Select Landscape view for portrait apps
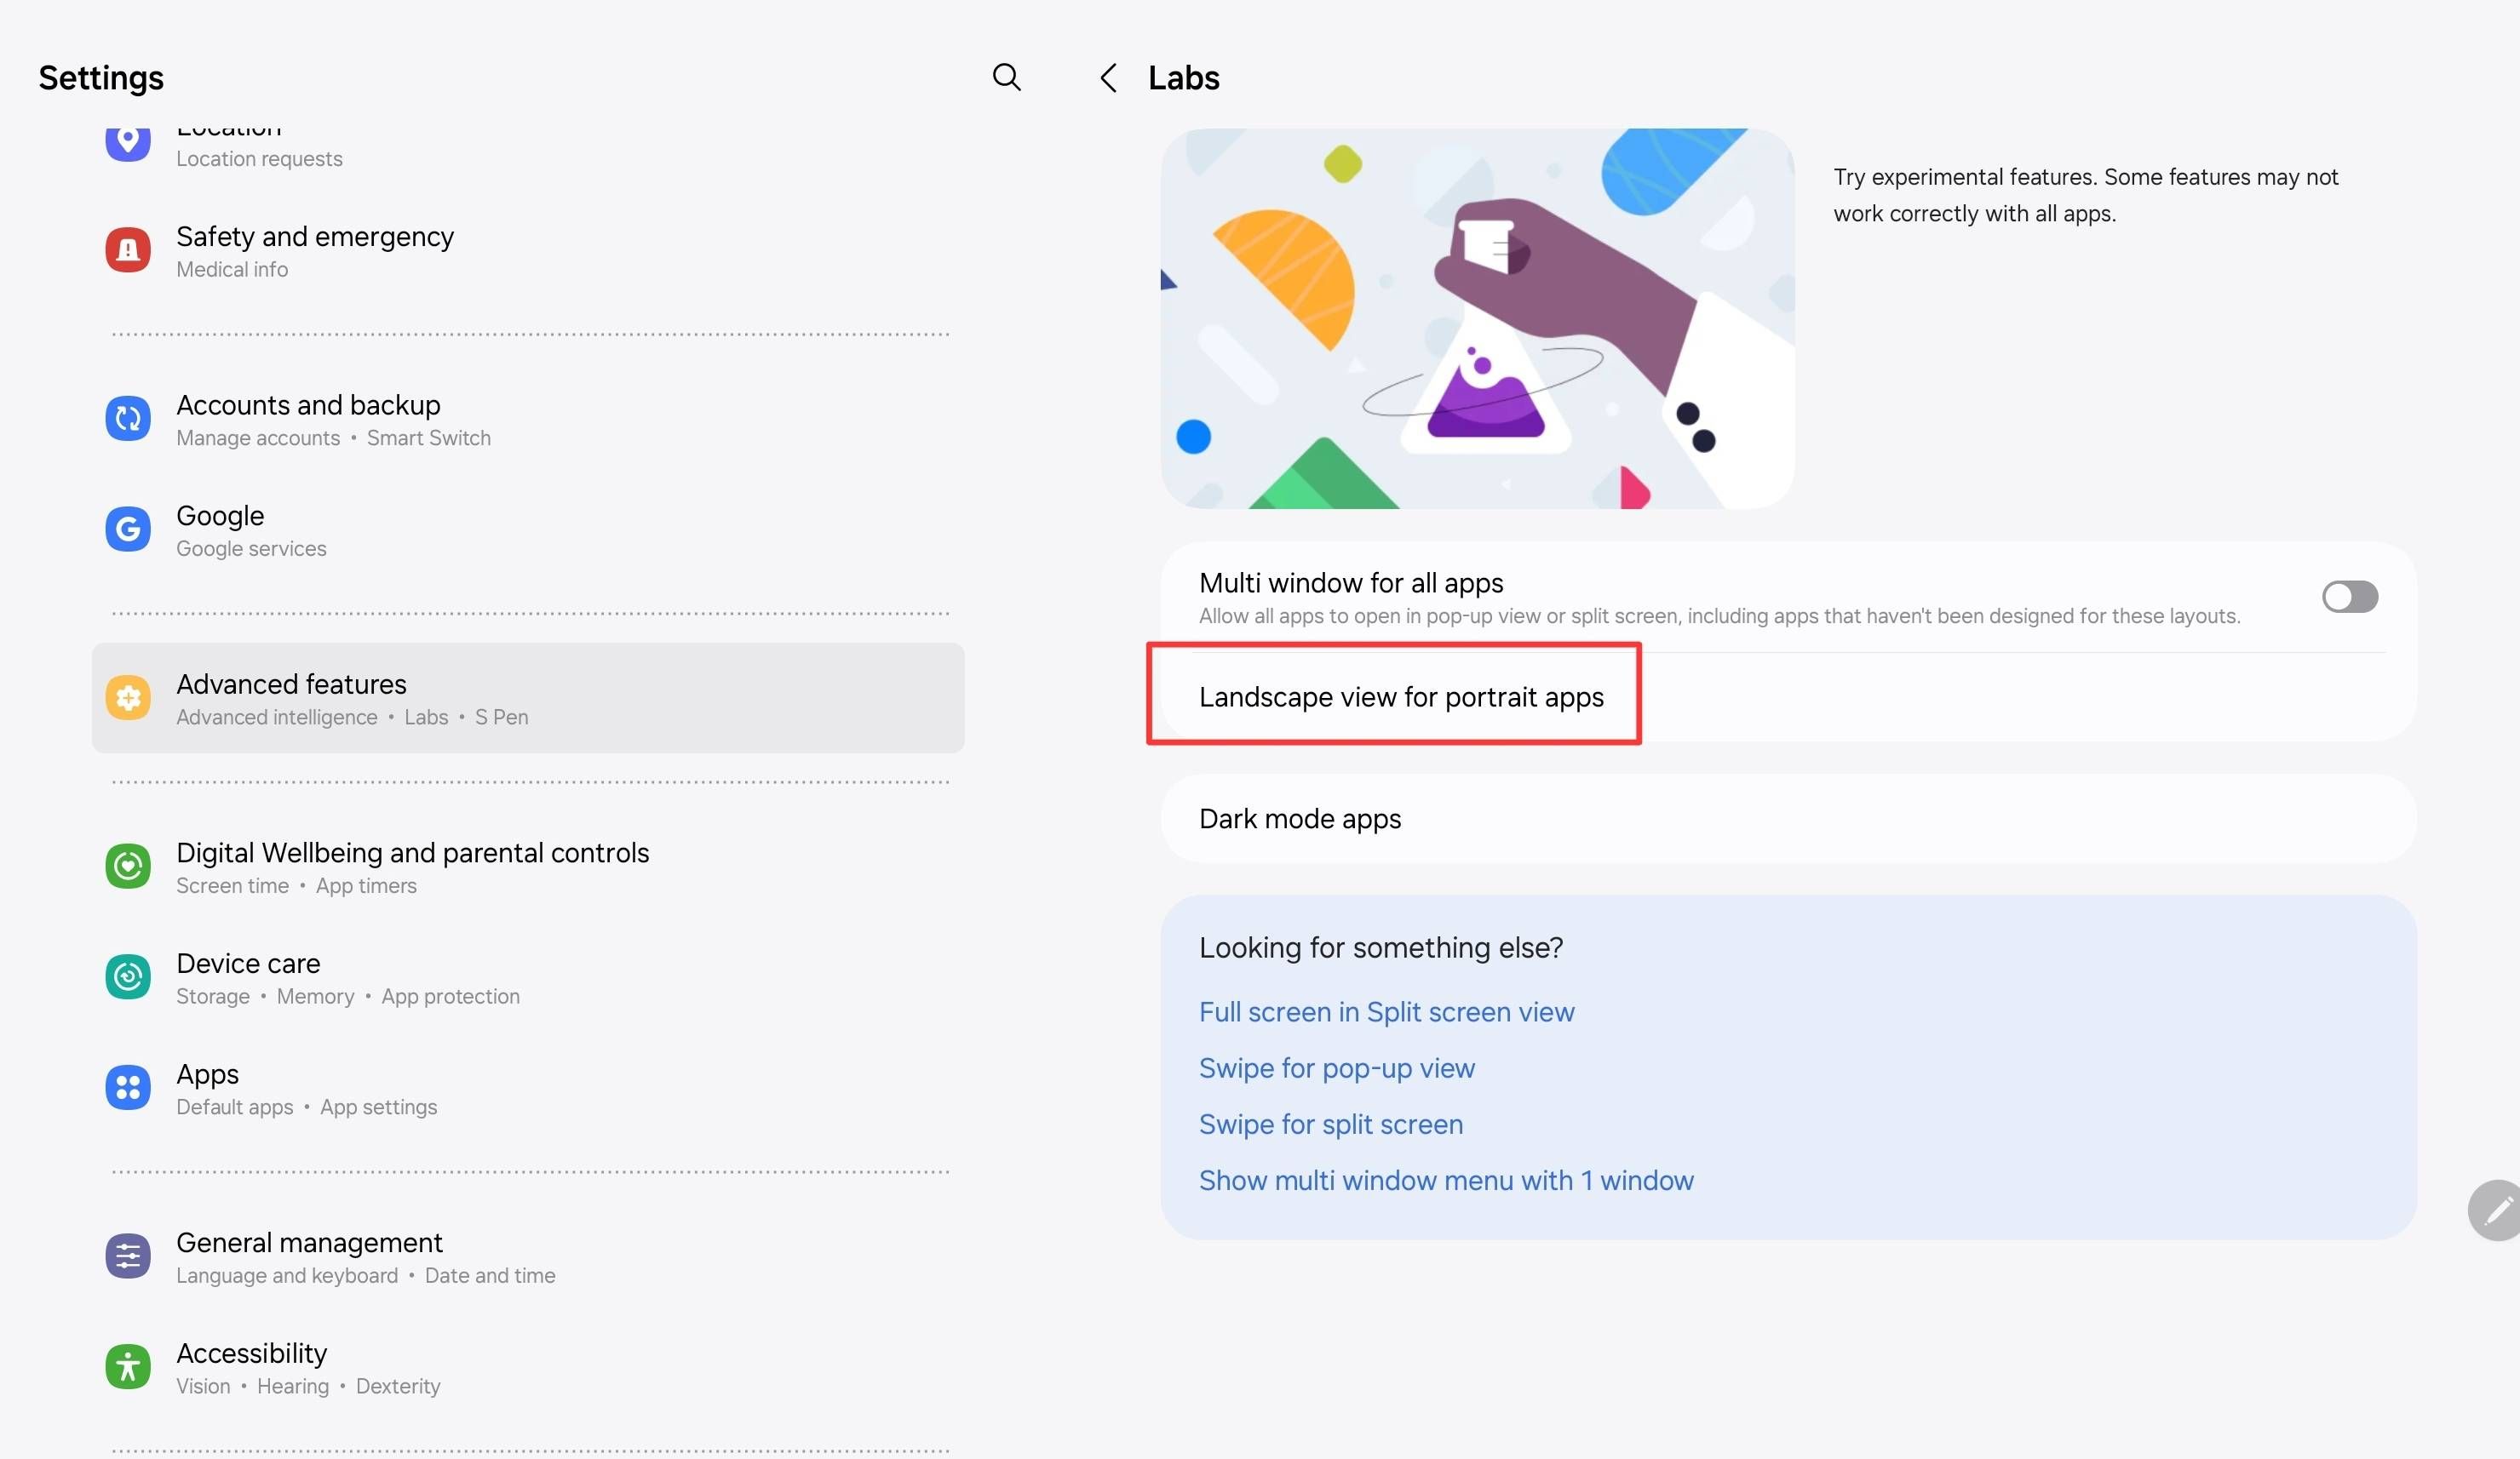The image size is (2520, 1459). click(x=1400, y=696)
